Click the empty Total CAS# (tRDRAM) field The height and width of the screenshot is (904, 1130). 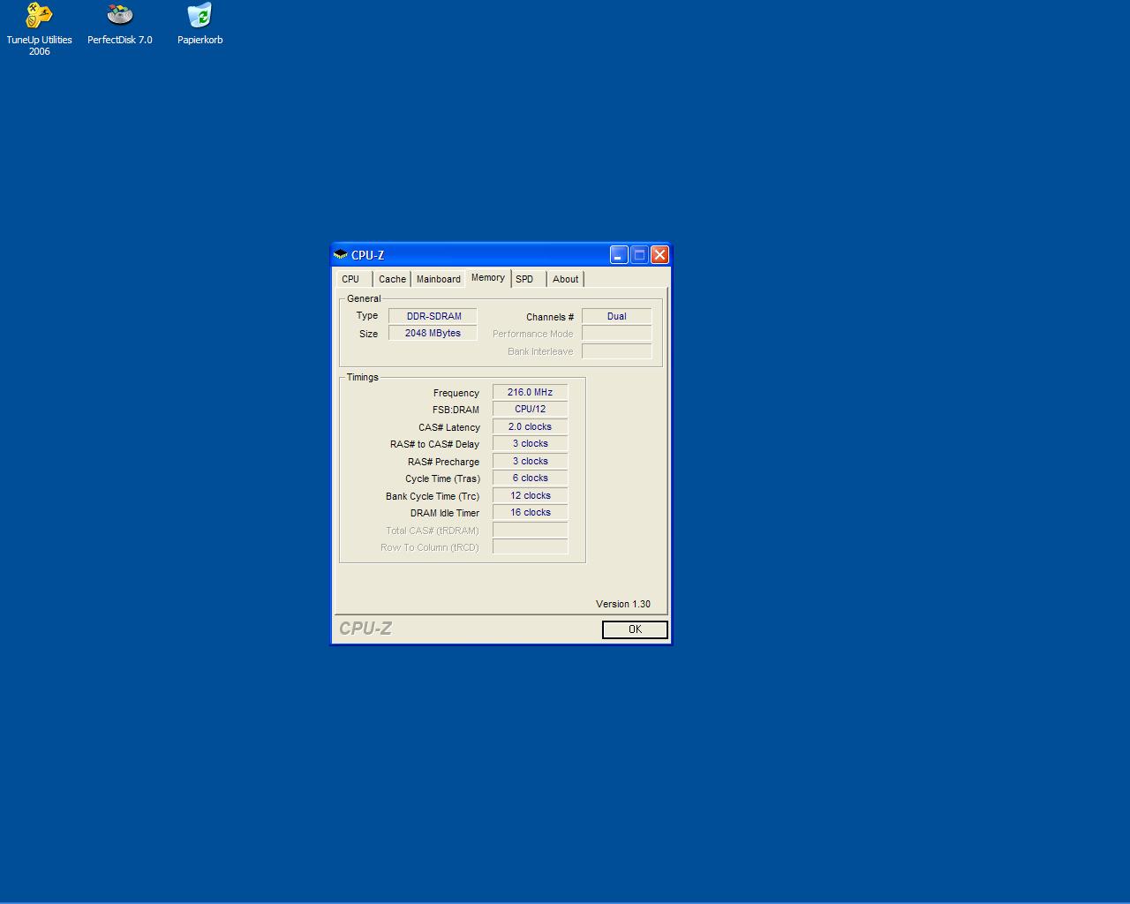point(530,530)
